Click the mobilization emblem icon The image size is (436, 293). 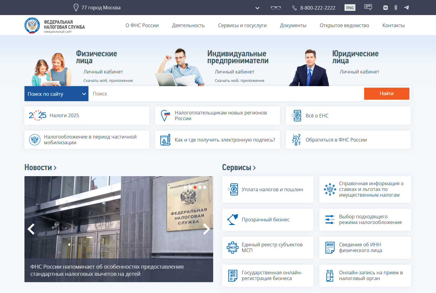pyautogui.click(x=35, y=140)
